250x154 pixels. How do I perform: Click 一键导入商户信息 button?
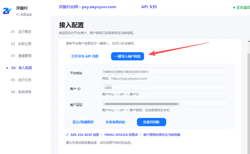(x=127, y=56)
